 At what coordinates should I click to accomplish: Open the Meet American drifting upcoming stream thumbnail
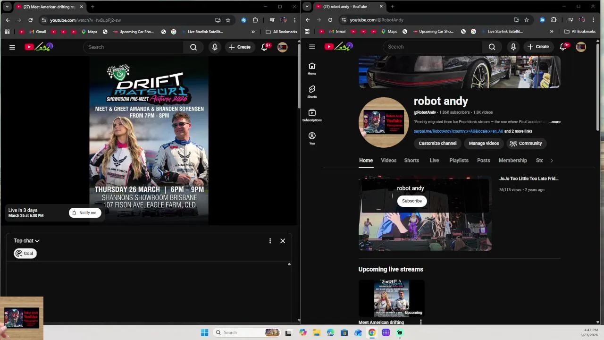tap(392, 298)
